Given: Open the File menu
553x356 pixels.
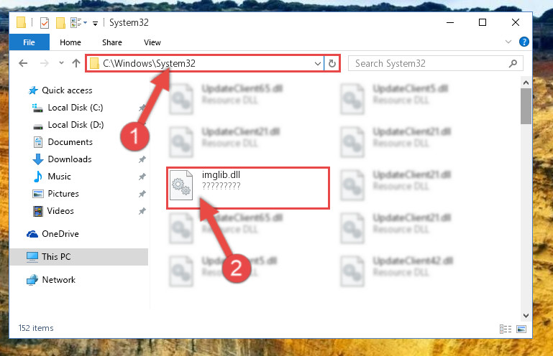Looking at the screenshot, I should coord(29,42).
